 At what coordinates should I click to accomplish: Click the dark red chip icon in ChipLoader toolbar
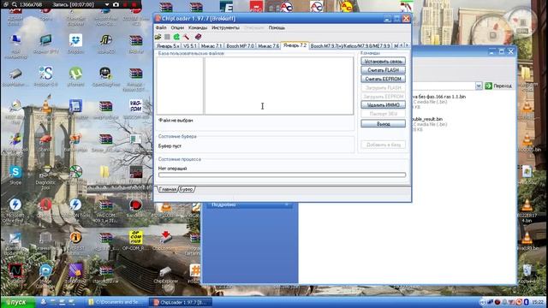[x=198, y=37]
